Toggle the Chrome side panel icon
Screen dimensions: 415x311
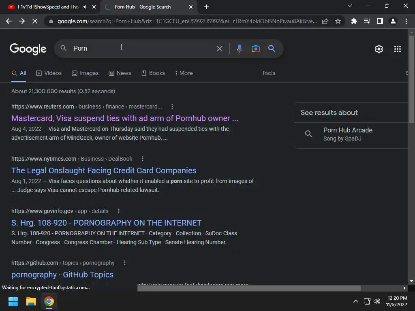click(x=380, y=21)
